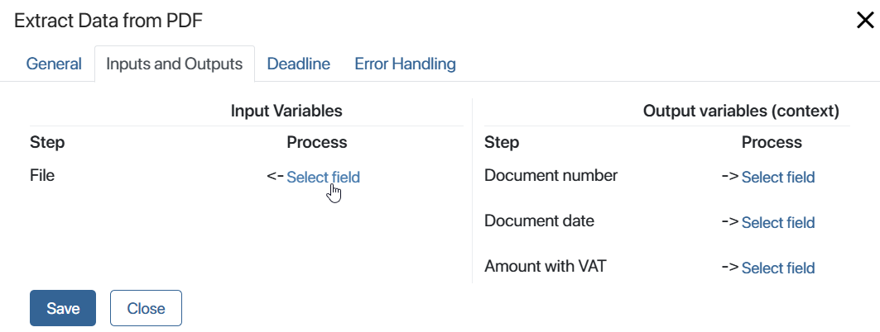The image size is (880, 332).
Task: Close the dialog with the X icon
Action: click(x=865, y=21)
